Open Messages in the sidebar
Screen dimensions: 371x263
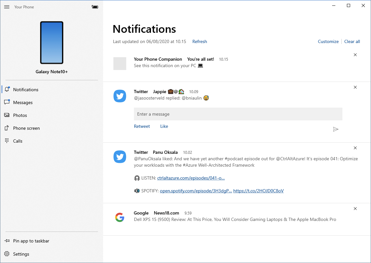[x=52, y=102]
